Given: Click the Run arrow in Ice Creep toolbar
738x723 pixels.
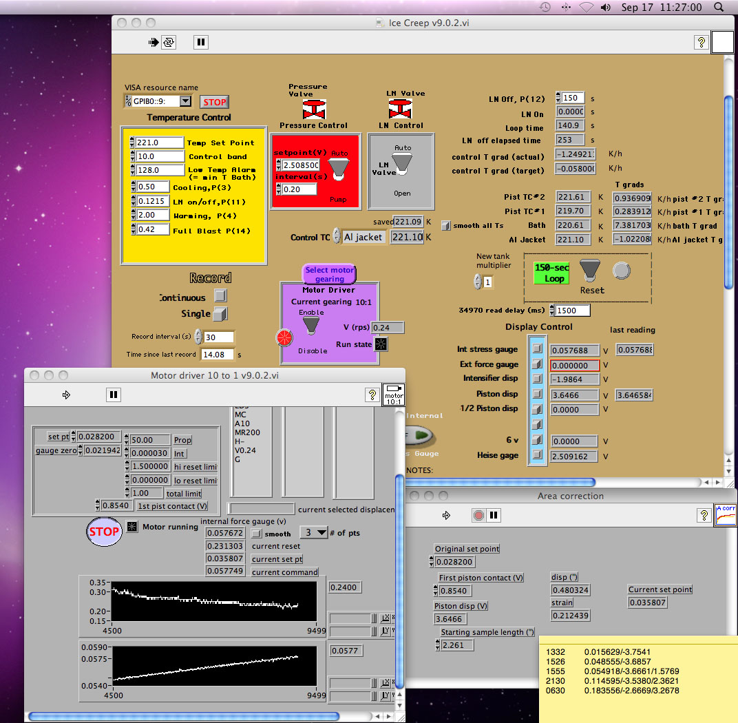Looking at the screenshot, I should pos(154,43).
